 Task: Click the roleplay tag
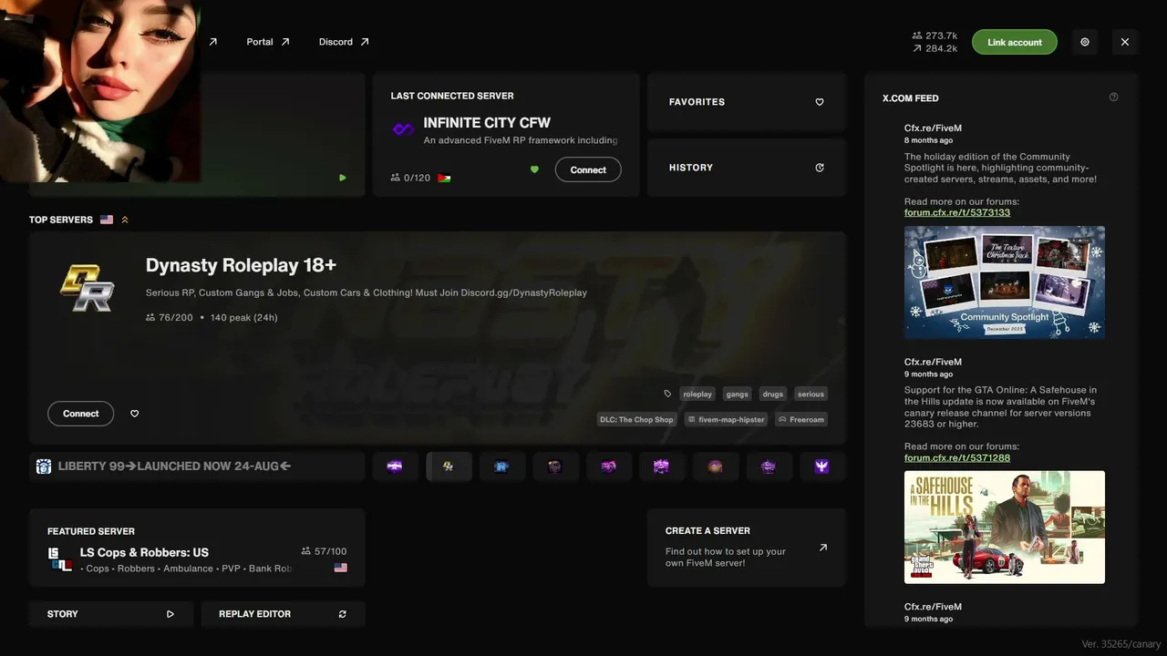point(697,395)
